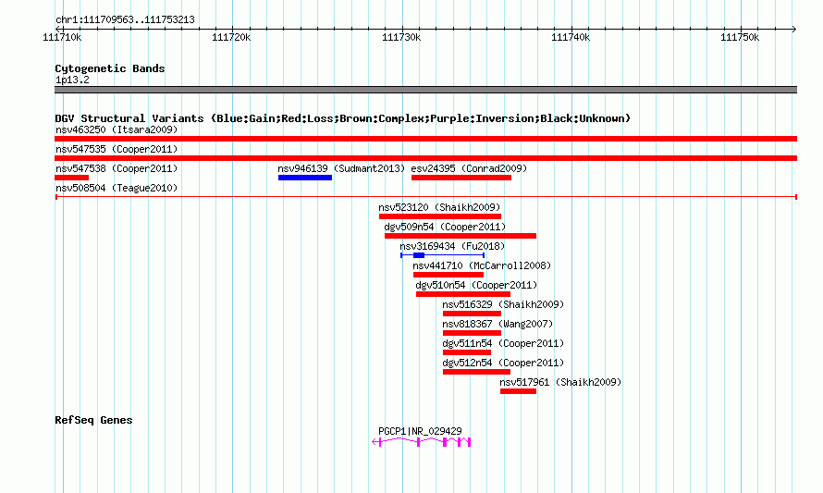Select the dgv509n54 red bar
This screenshot has width=823, height=493.
click(x=461, y=236)
